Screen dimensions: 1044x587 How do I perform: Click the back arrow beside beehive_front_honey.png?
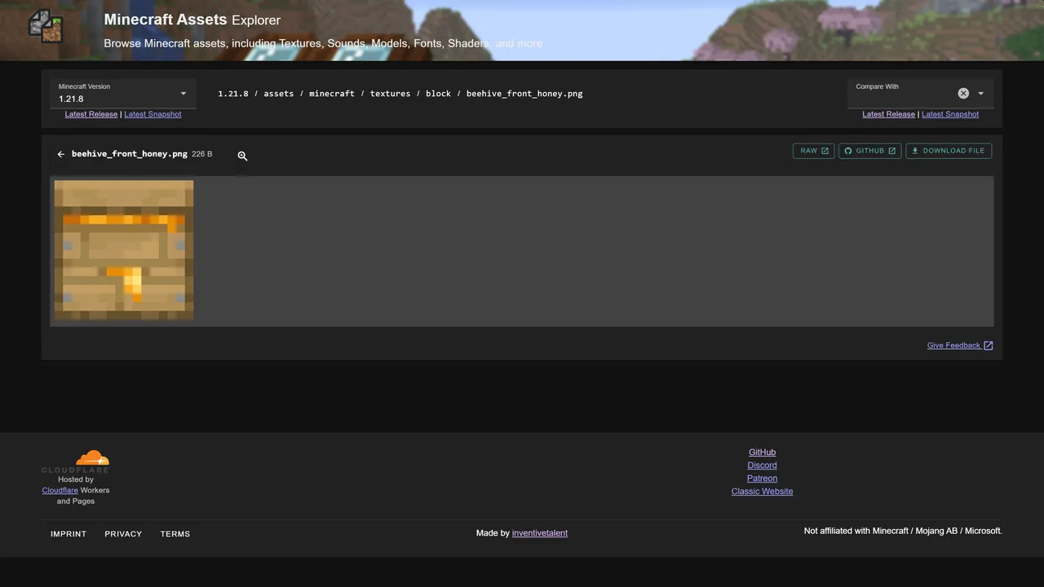coord(60,154)
